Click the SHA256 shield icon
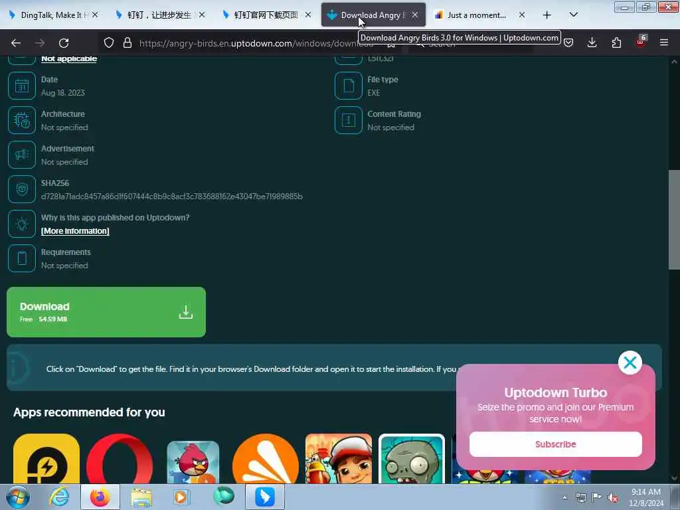 tap(22, 189)
